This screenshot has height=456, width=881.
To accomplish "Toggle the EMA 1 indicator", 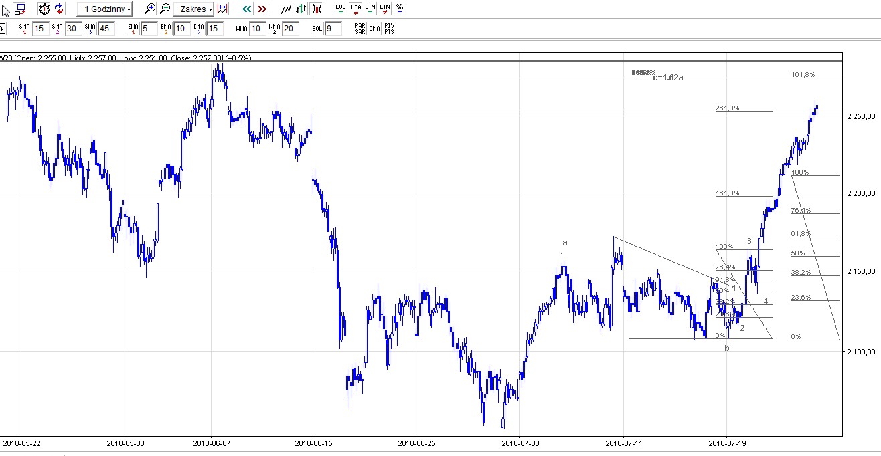I will click(x=133, y=29).
